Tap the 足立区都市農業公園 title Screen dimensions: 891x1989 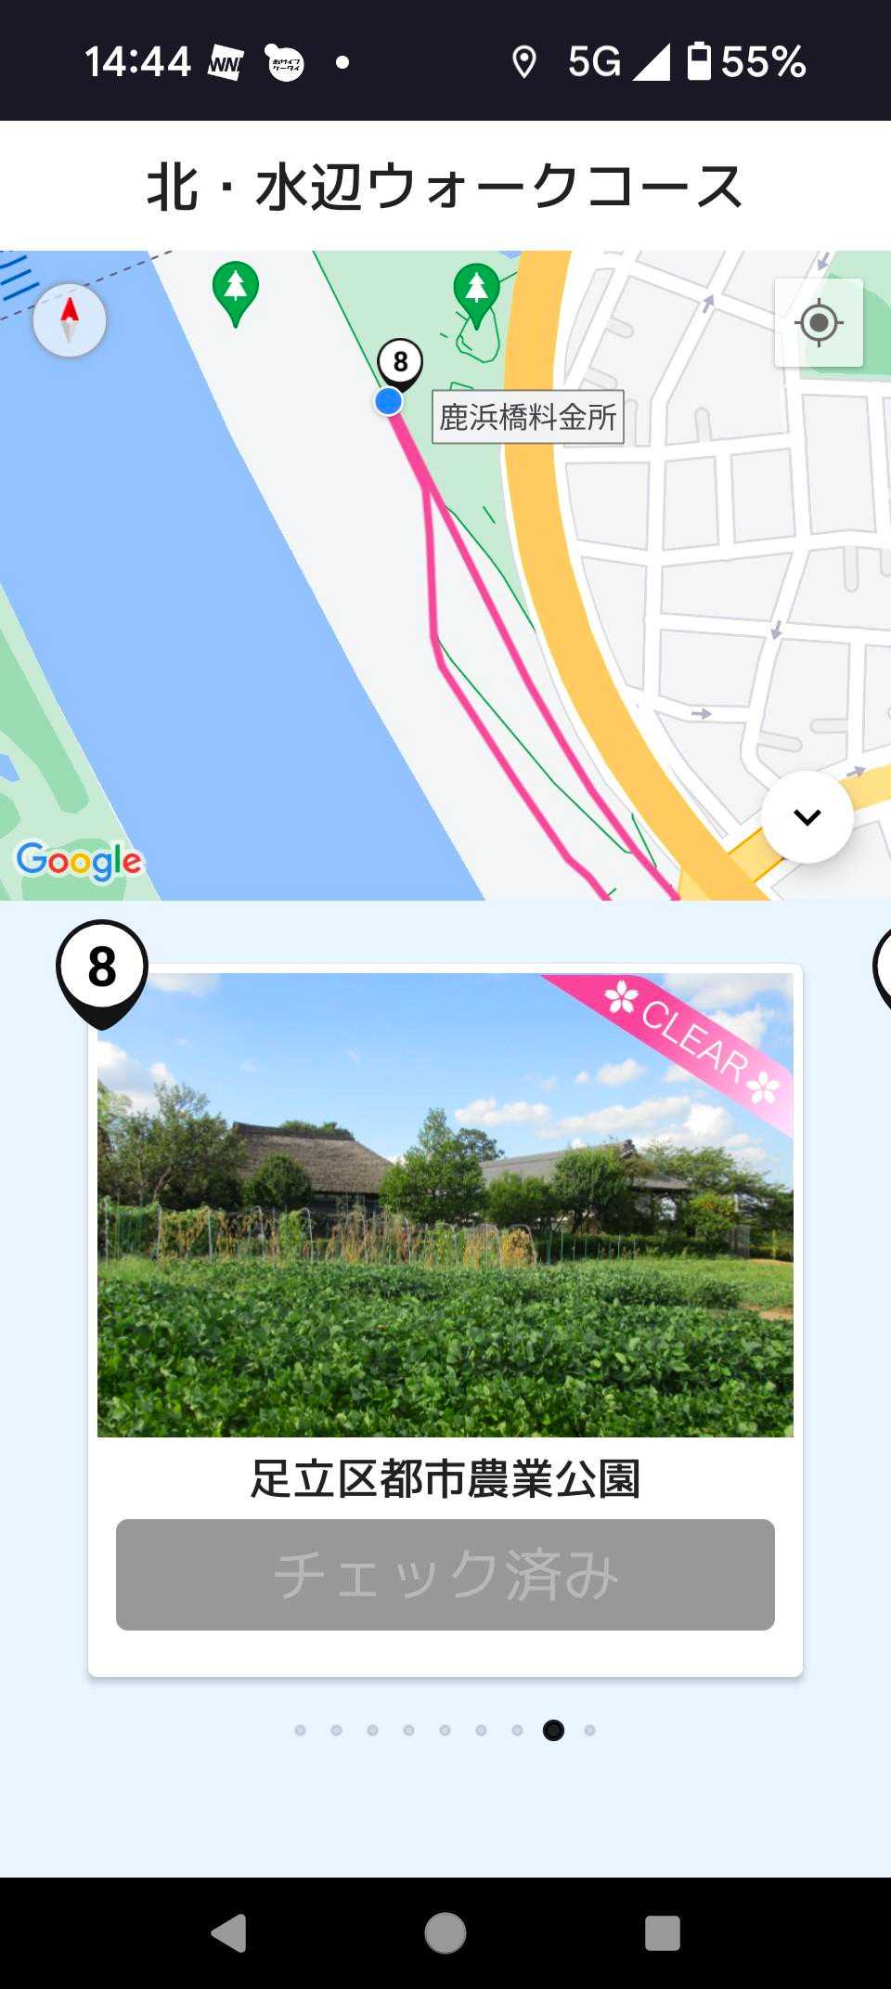pos(445,1478)
